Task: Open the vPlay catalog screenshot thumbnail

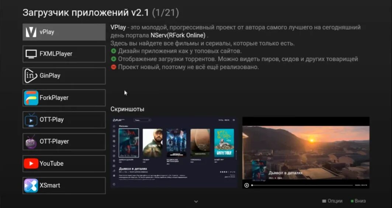Action: [174, 152]
